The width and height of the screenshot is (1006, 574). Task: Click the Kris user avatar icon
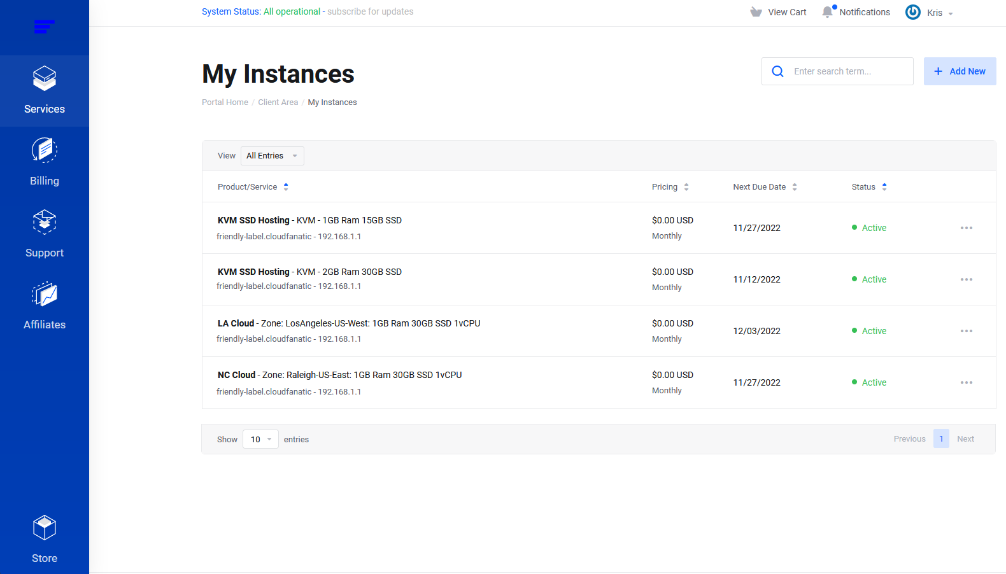pyautogui.click(x=912, y=12)
